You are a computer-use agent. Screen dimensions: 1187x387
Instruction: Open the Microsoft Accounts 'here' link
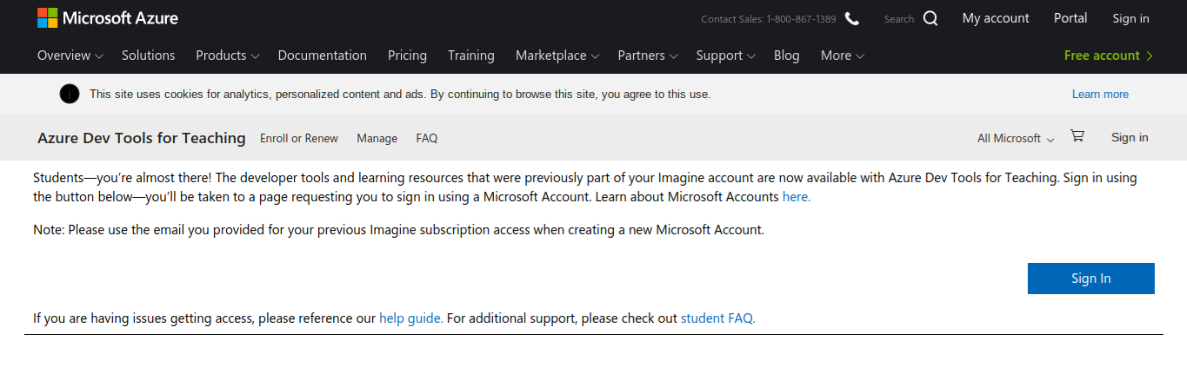[797, 197]
